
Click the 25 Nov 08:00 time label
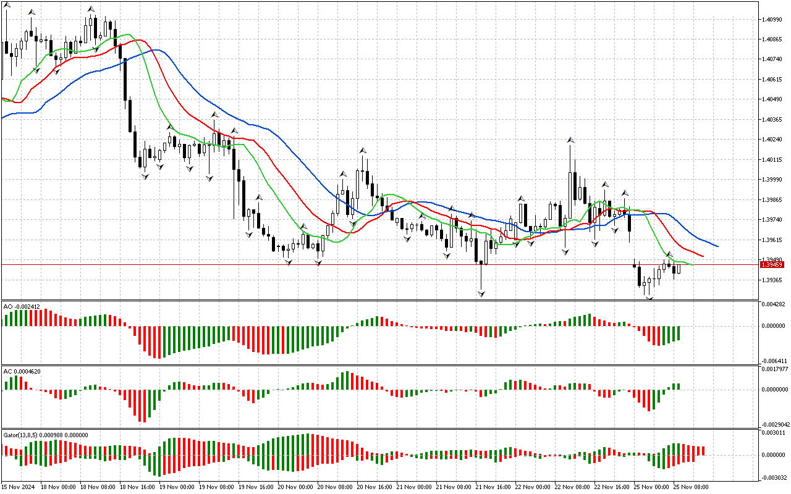(692, 487)
